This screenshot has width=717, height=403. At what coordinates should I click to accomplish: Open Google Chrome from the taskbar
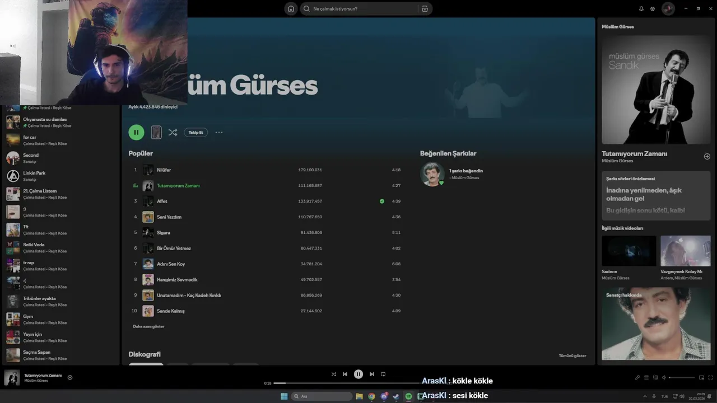tap(371, 396)
